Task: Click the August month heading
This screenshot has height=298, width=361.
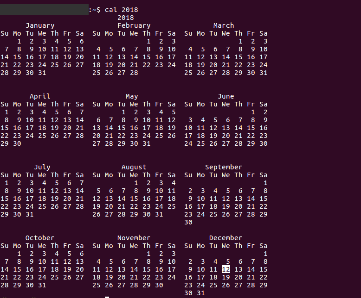Action: pos(134,167)
